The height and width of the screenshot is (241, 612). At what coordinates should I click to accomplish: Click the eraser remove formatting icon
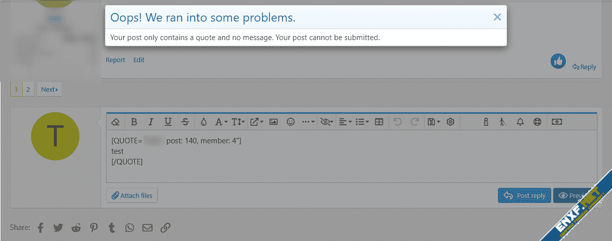[x=116, y=122]
